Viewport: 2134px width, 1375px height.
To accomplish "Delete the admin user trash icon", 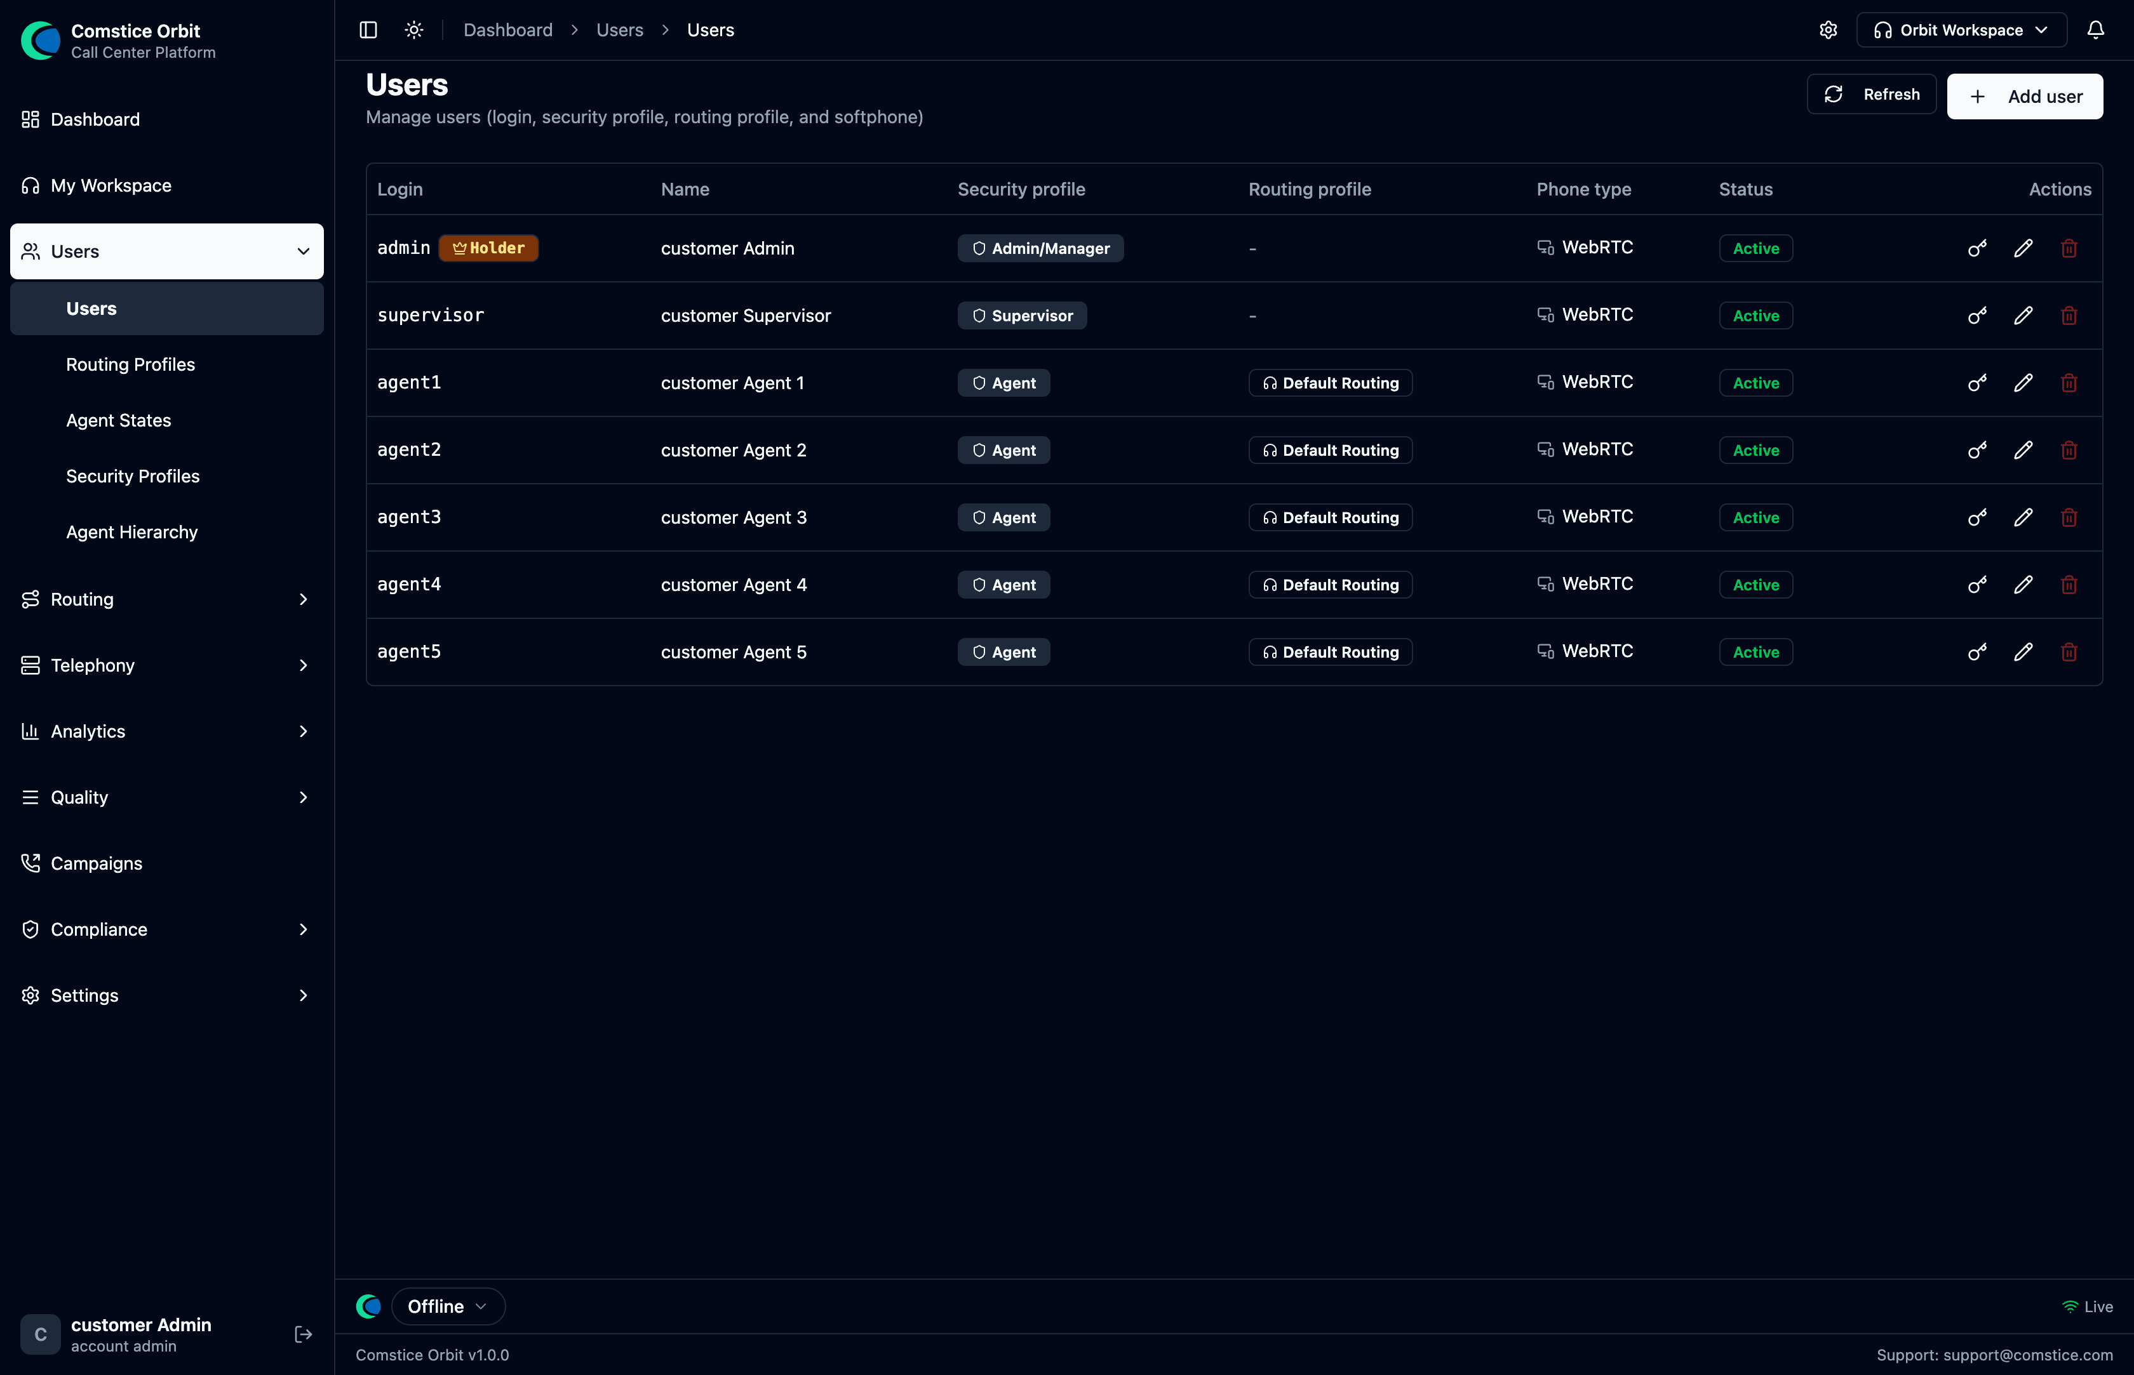I will point(2069,248).
